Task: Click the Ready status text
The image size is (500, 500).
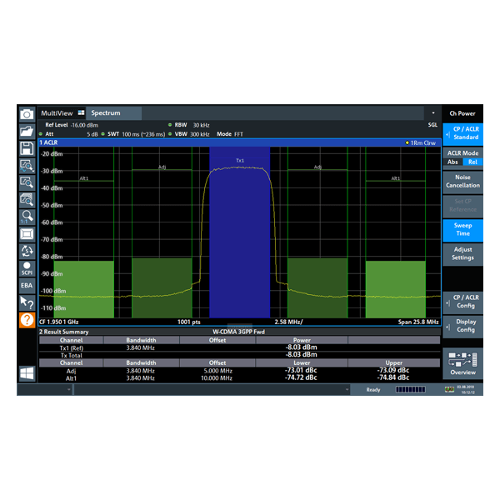Action: pyautogui.click(x=373, y=390)
